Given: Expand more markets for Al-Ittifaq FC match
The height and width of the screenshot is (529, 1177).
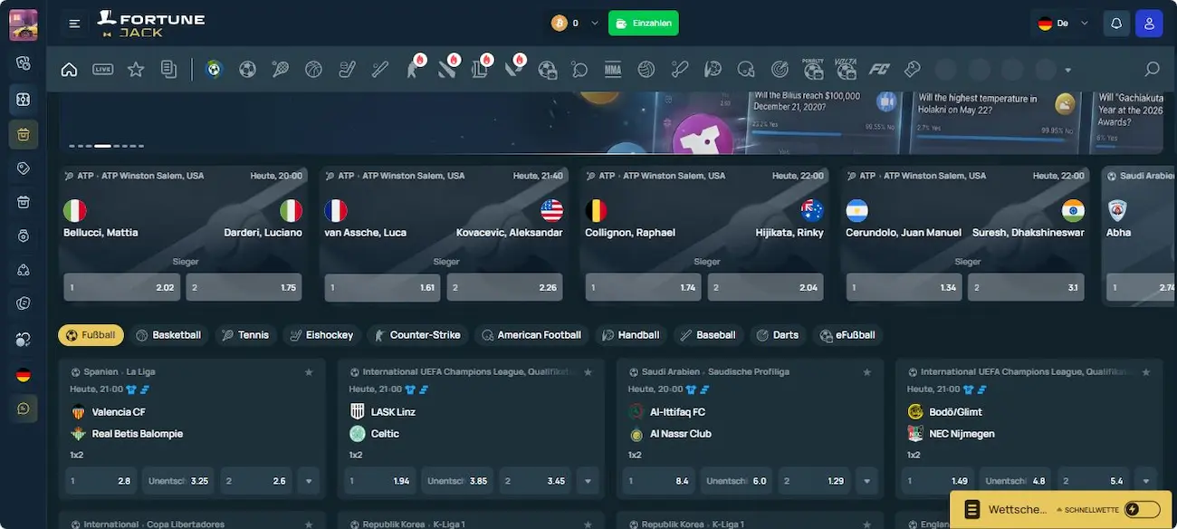Looking at the screenshot, I should 866,481.
